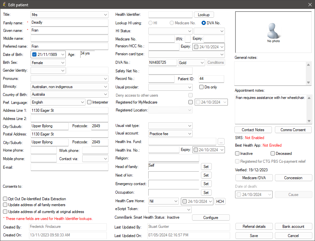315x241 pixels.
Task: Click the E-mail field
Action: pyautogui.click(x=69, y=167)
